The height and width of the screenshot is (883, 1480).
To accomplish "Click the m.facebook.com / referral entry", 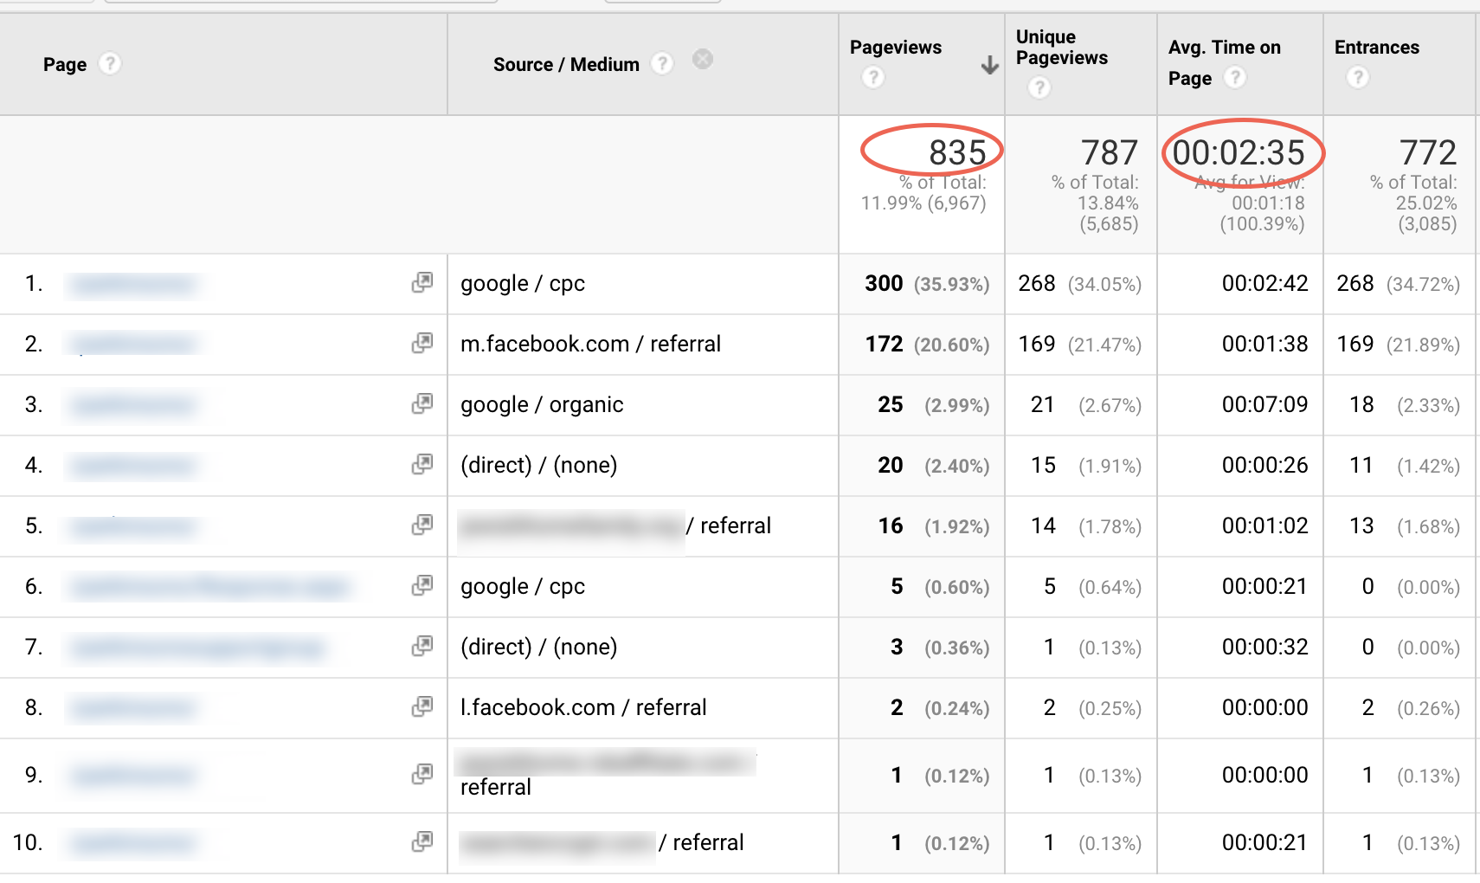I will tap(589, 344).
